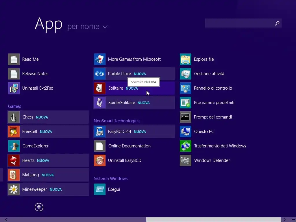Expand the 'per nome' sort dropdown
The height and width of the screenshot is (222, 296).
[x=88, y=26]
